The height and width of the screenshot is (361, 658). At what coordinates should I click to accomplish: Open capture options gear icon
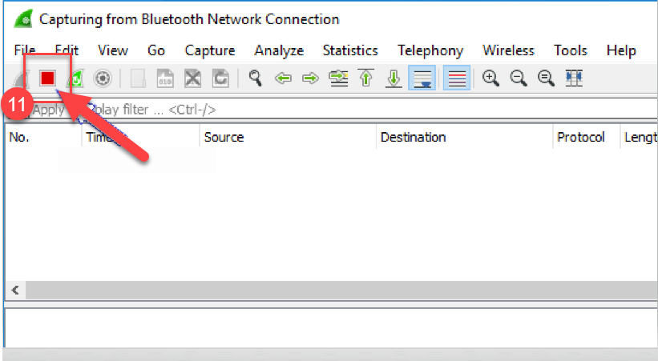pyautogui.click(x=103, y=78)
